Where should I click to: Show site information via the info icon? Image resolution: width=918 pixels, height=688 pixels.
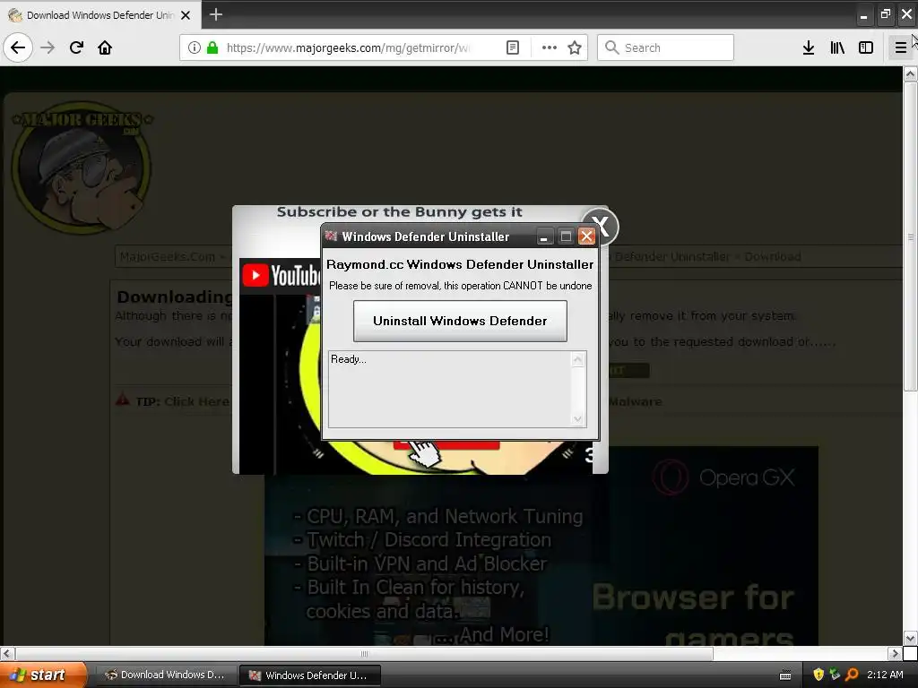(195, 47)
